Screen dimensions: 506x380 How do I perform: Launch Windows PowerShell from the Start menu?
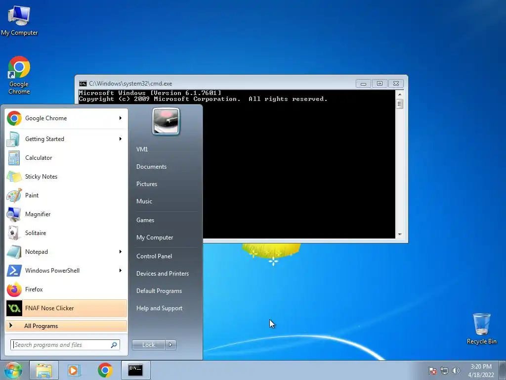(x=66, y=271)
